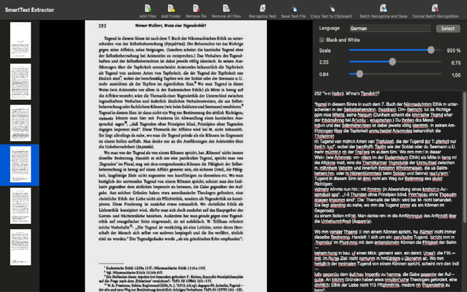The width and height of the screenshot is (467, 292).
Task: Start Recognize Text from the toolbar
Action: click(262, 9)
